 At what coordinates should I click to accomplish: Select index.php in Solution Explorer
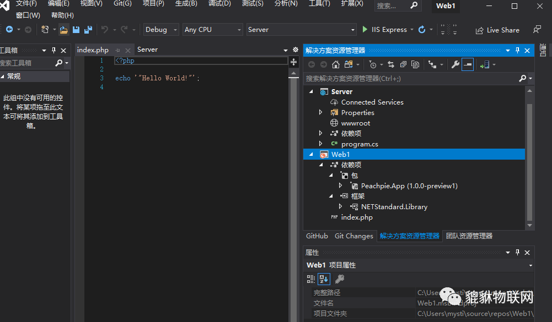[x=357, y=217]
